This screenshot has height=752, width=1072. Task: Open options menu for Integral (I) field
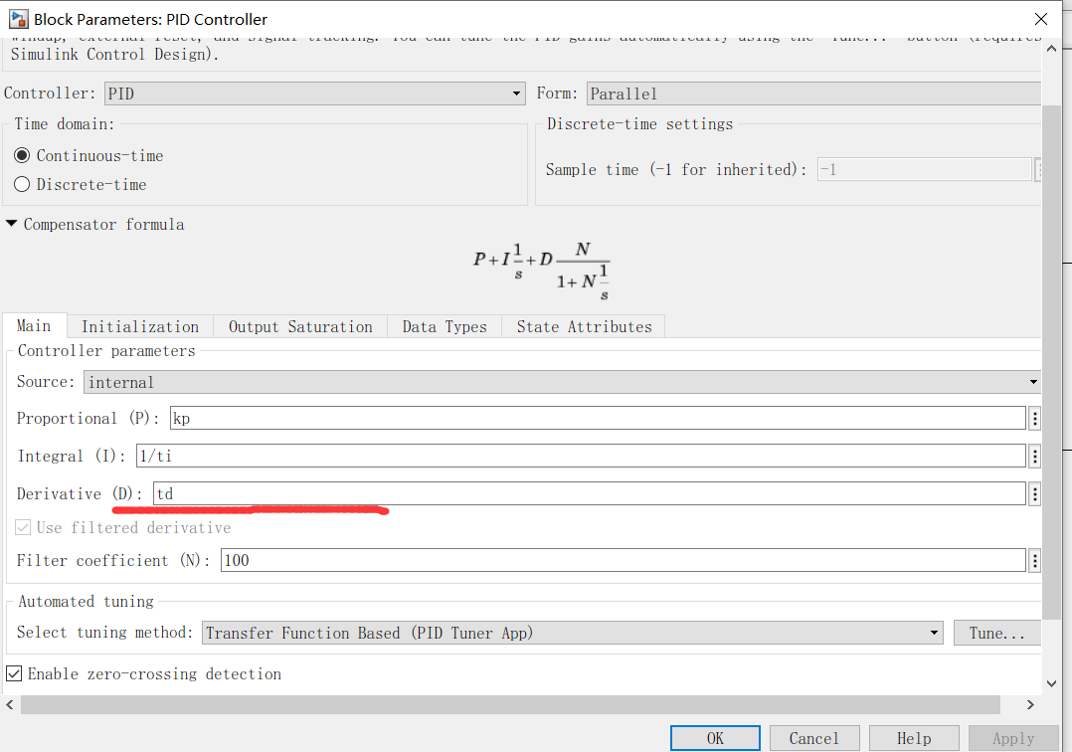(1034, 456)
